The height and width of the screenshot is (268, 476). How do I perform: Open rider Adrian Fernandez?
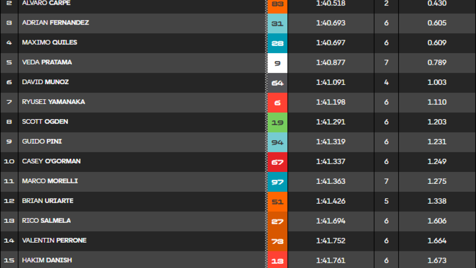pyautogui.click(x=56, y=23)
